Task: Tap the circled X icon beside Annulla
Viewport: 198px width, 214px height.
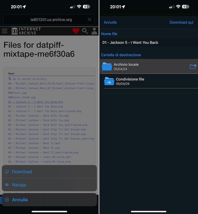Action: point(7,200)
